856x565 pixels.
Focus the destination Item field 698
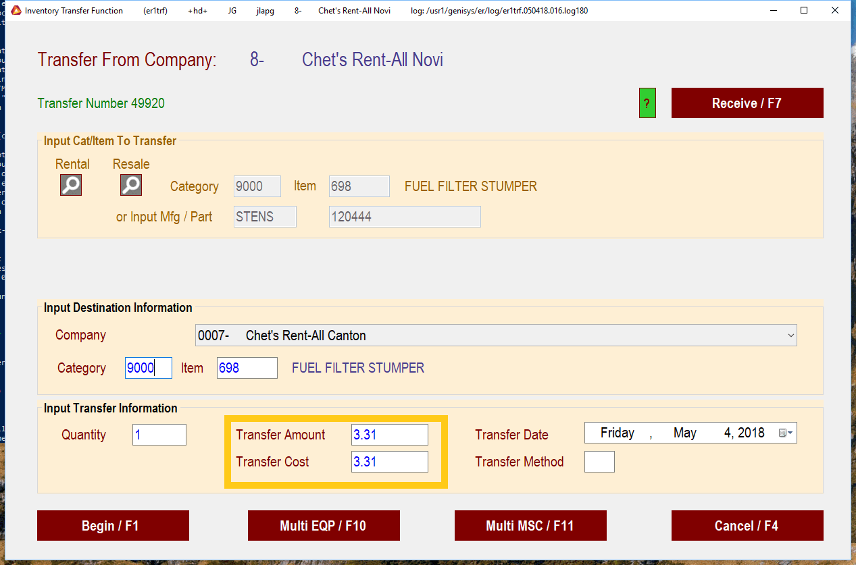(x=247, y=368)
